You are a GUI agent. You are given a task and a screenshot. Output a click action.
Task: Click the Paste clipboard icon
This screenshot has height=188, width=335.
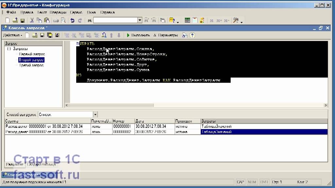(x=46, y=21)
